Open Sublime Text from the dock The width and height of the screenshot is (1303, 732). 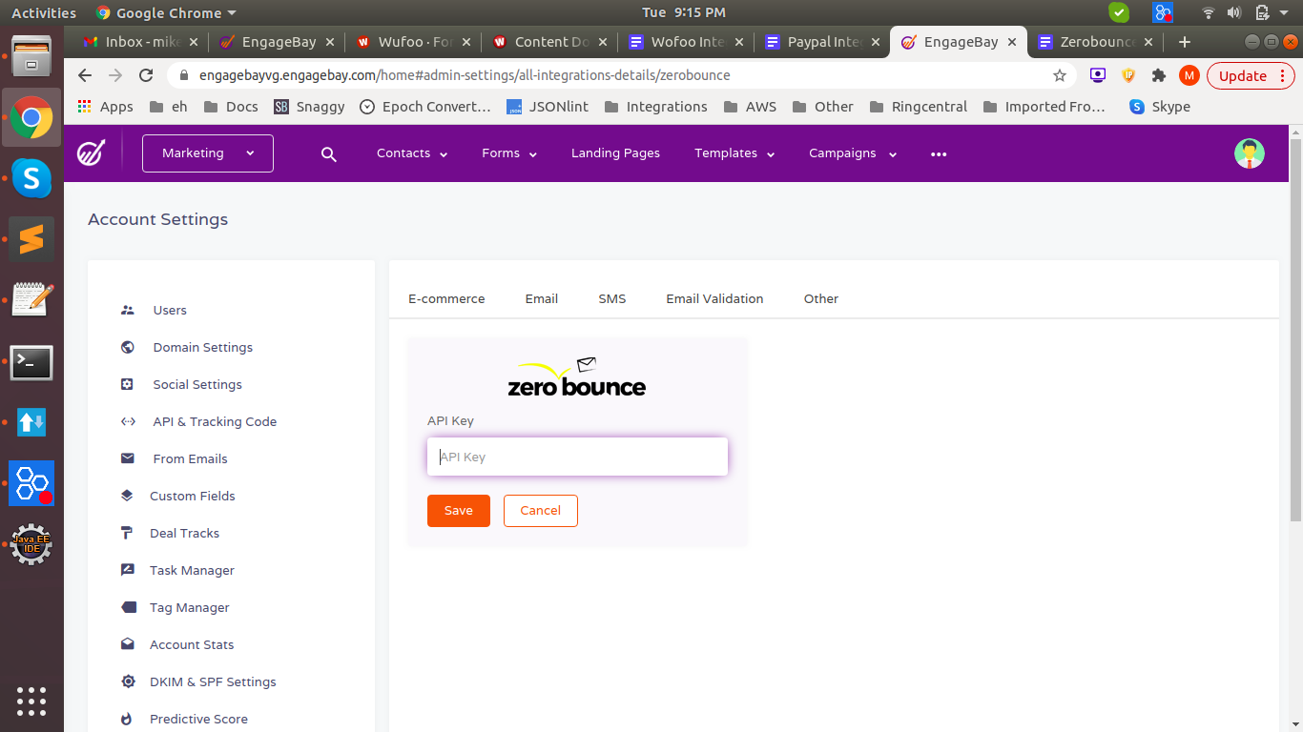coord(31,238)
